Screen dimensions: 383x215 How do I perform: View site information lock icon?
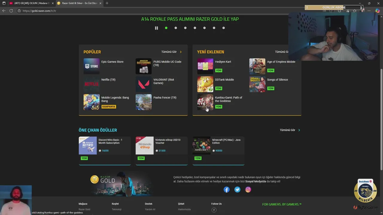[x=19, y=11]
